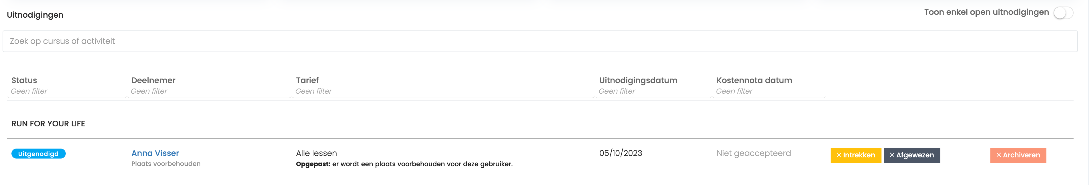Image resolution: width=1089 pixels, height=185 pixels.
Task: Open the 'Geen filter' field under Tarief
Action: tap(443, 91)
